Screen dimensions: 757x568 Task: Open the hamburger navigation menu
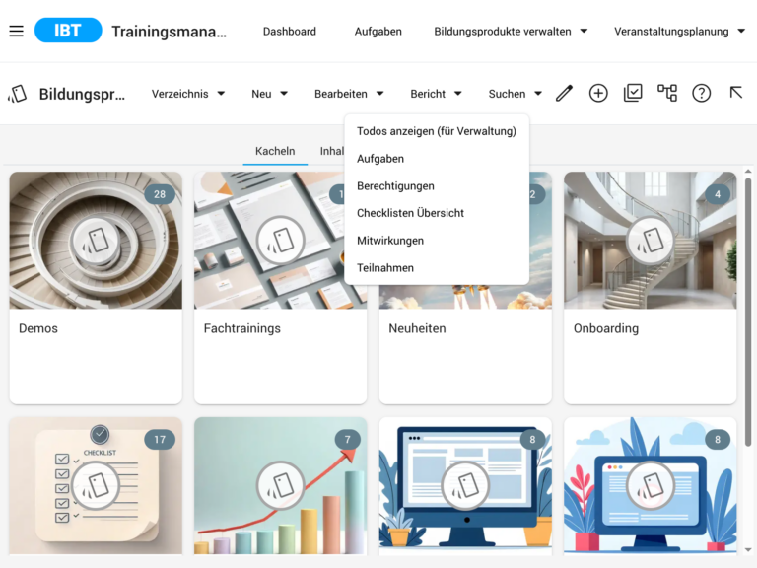(17, 32)
